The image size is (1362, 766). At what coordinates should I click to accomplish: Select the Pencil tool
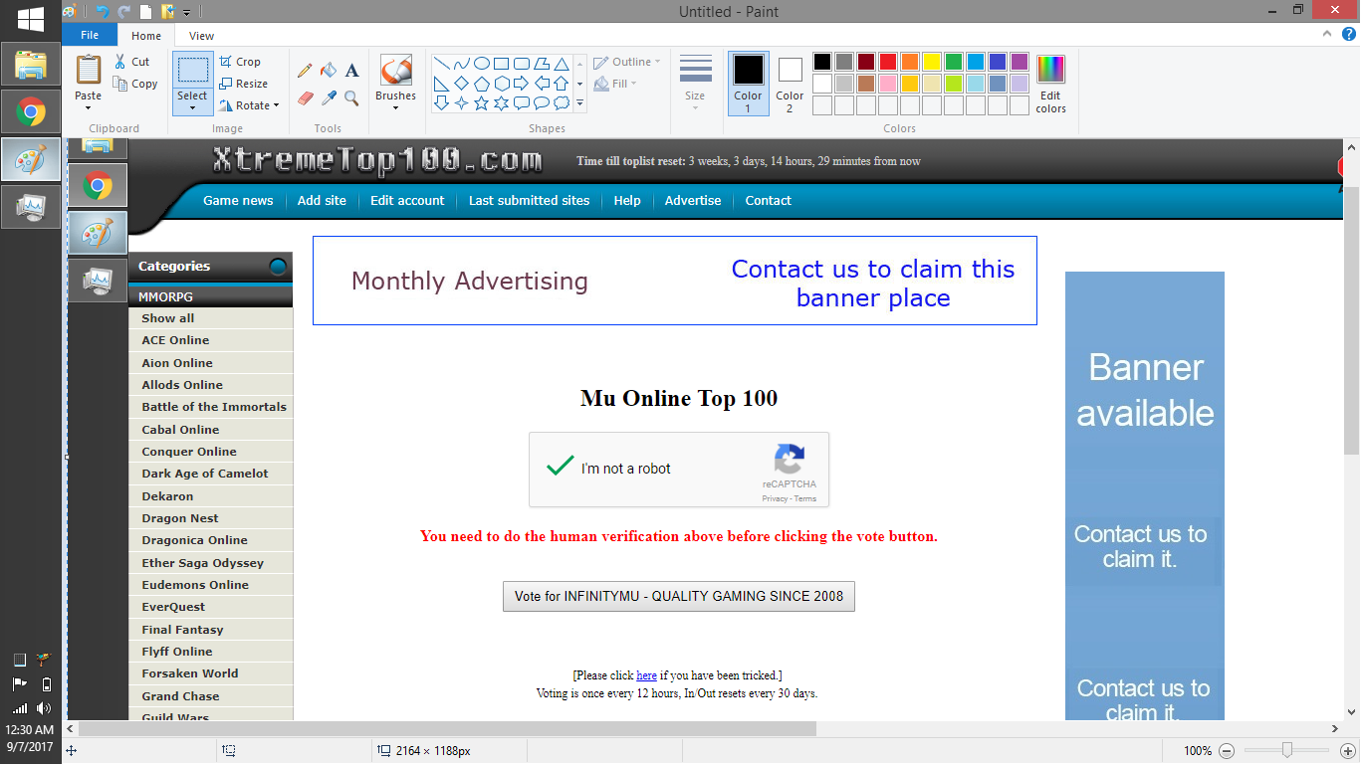click(305, 71)
